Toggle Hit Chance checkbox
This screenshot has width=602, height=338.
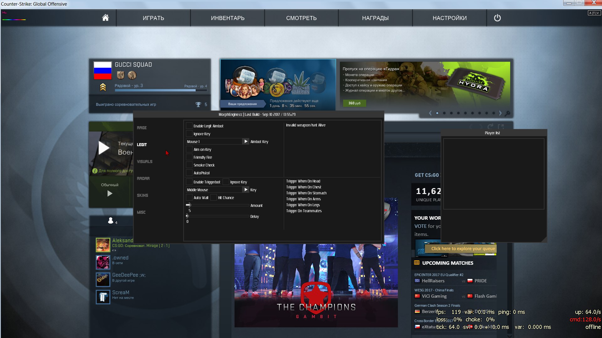pos(214,197)
